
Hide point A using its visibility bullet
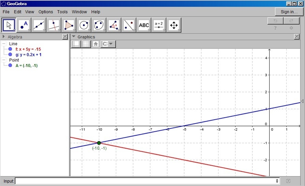point(10,65)
